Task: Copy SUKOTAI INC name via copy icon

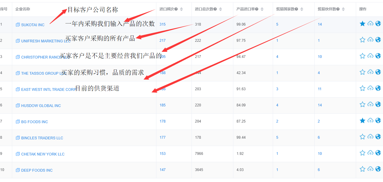Action: [18, 25]
